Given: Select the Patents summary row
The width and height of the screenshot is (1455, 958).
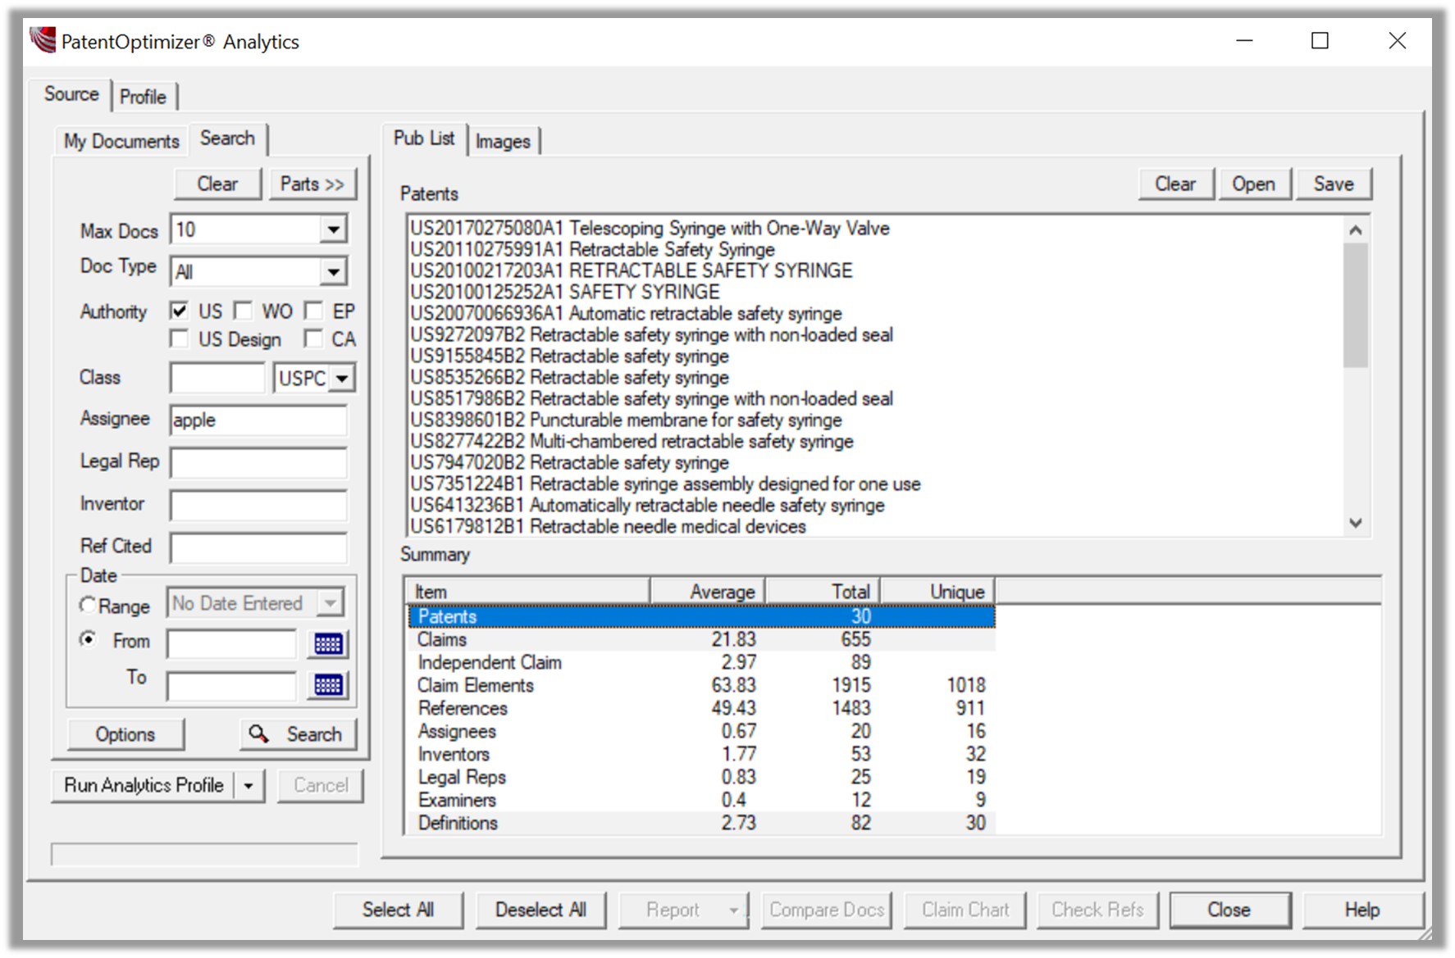Looking at the screenshot, I should [x=701, y=616].
